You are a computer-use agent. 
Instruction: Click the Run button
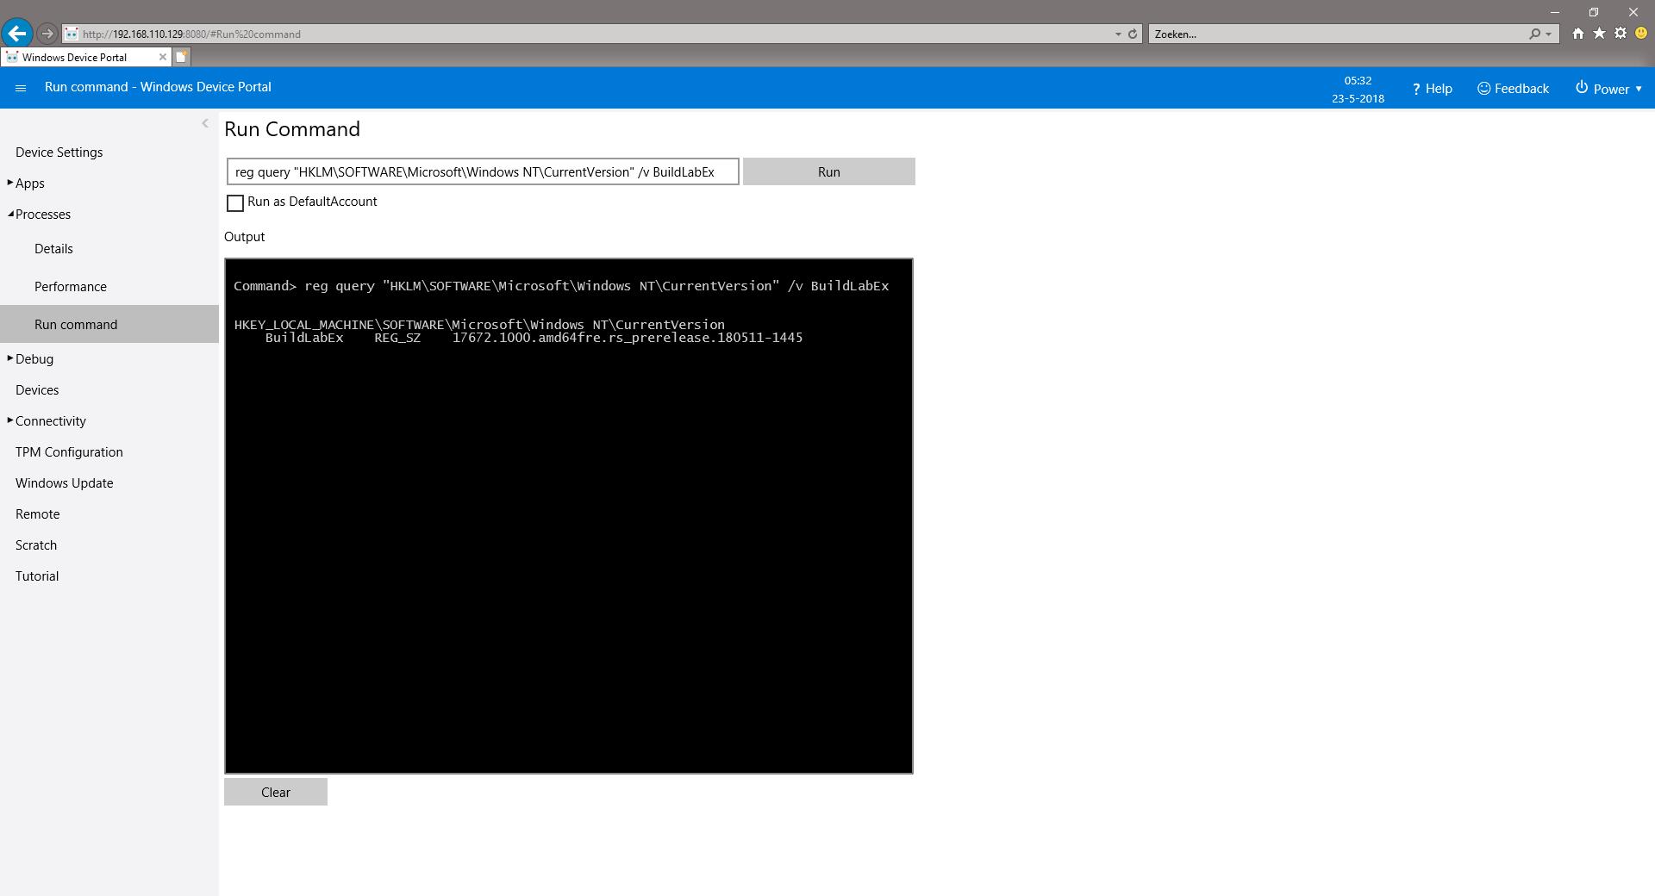point(829,171)
